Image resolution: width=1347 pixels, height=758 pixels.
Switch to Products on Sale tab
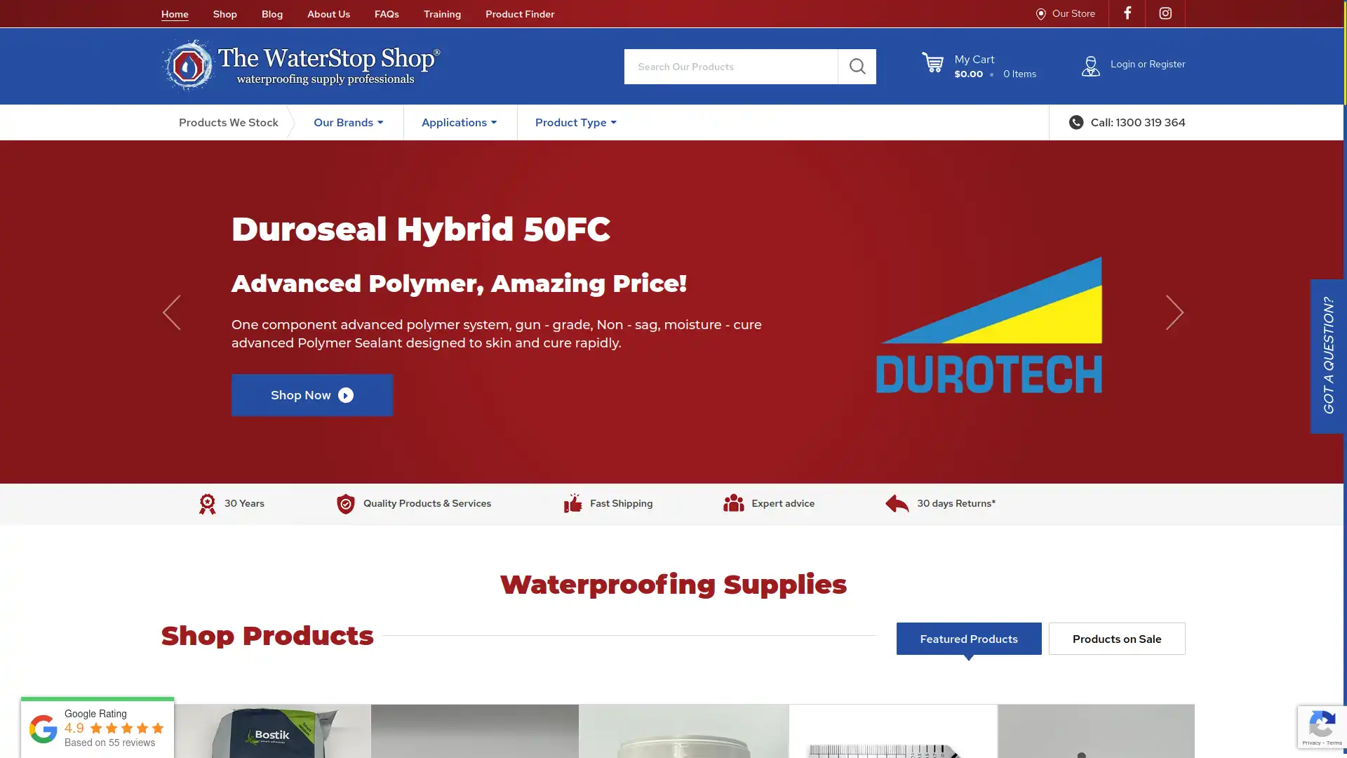tap(1116, 639)
